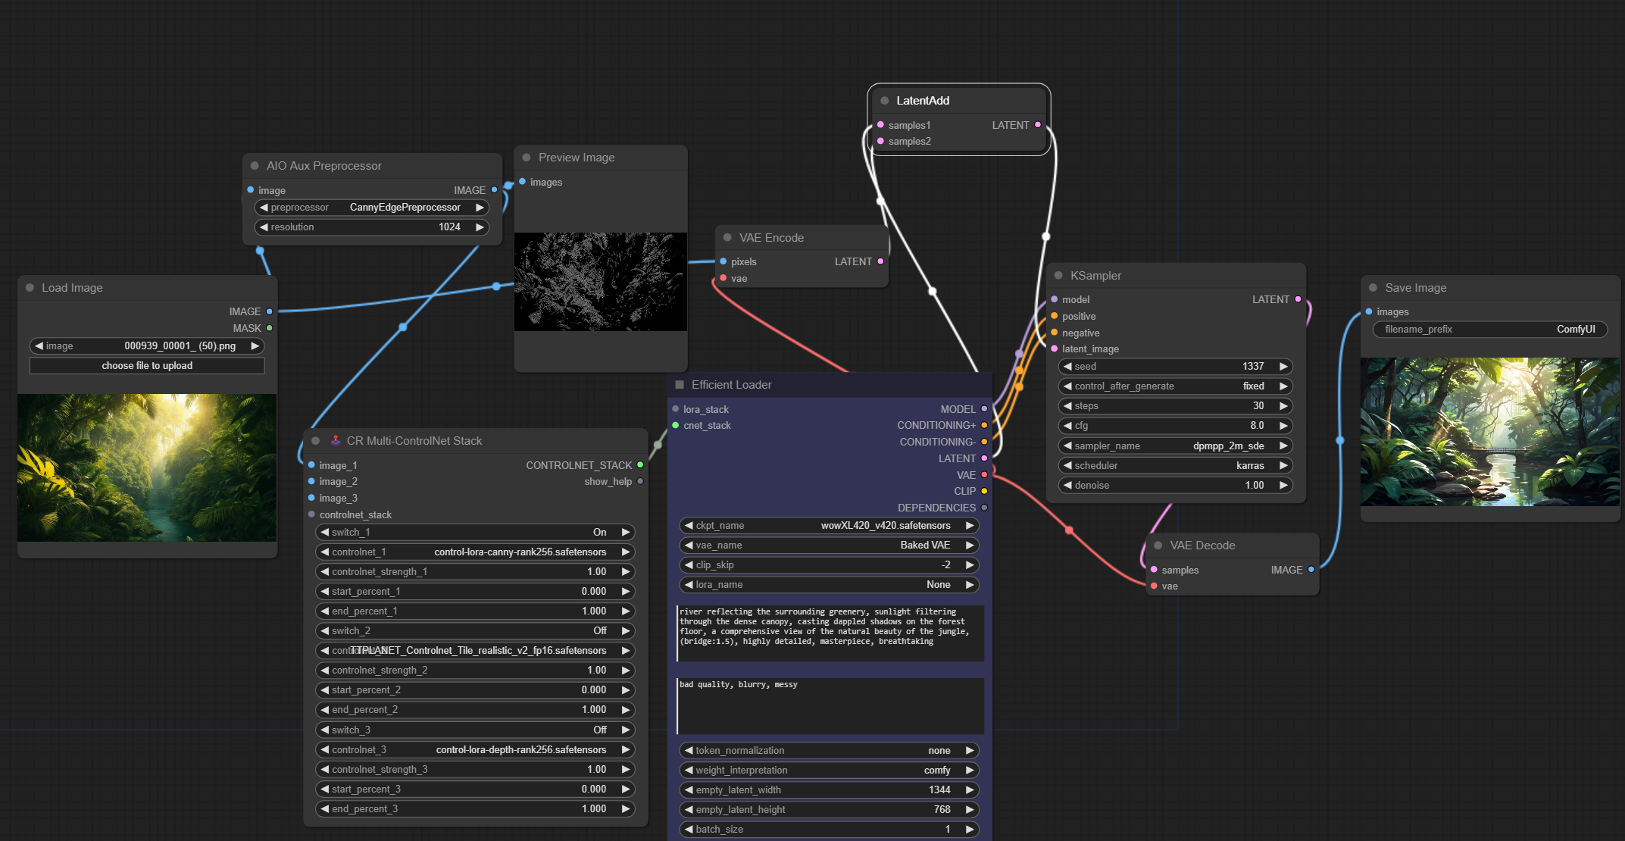Toggle switch_3 in ControlNet Stack
Image resolution: width=1625 pixels, height=841 pixels.
click(474, 730)
